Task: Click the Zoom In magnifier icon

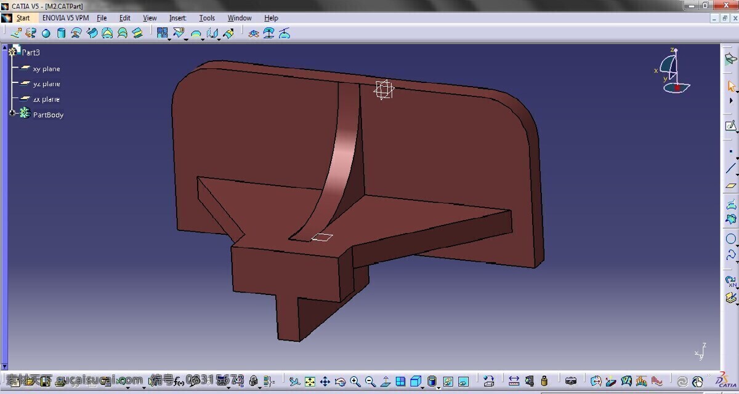Action: (x=355, y=381)
